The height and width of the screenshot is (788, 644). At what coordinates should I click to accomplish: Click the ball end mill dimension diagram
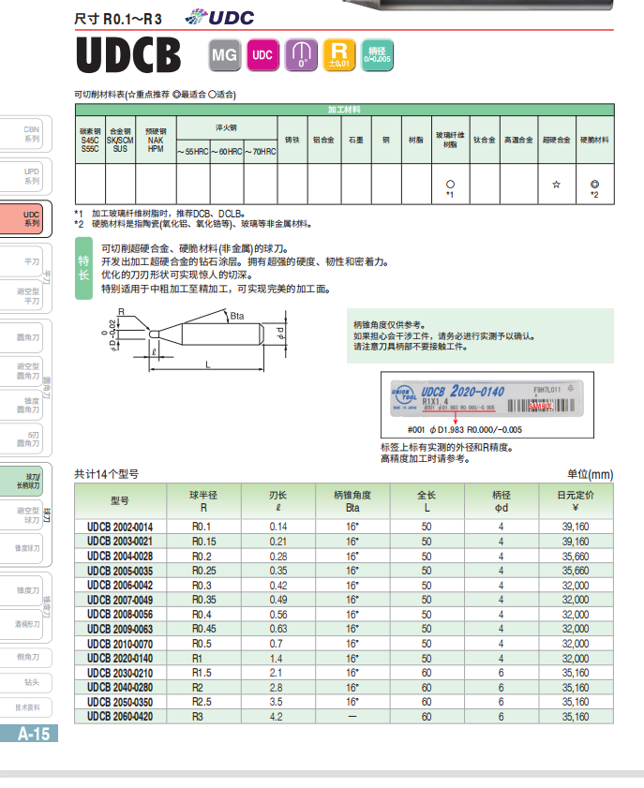tap(194, 341)
